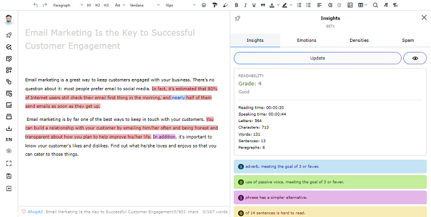Open the note editing tool in sidebar
Viewport: 431px width, 217px height.
(9, 59)
